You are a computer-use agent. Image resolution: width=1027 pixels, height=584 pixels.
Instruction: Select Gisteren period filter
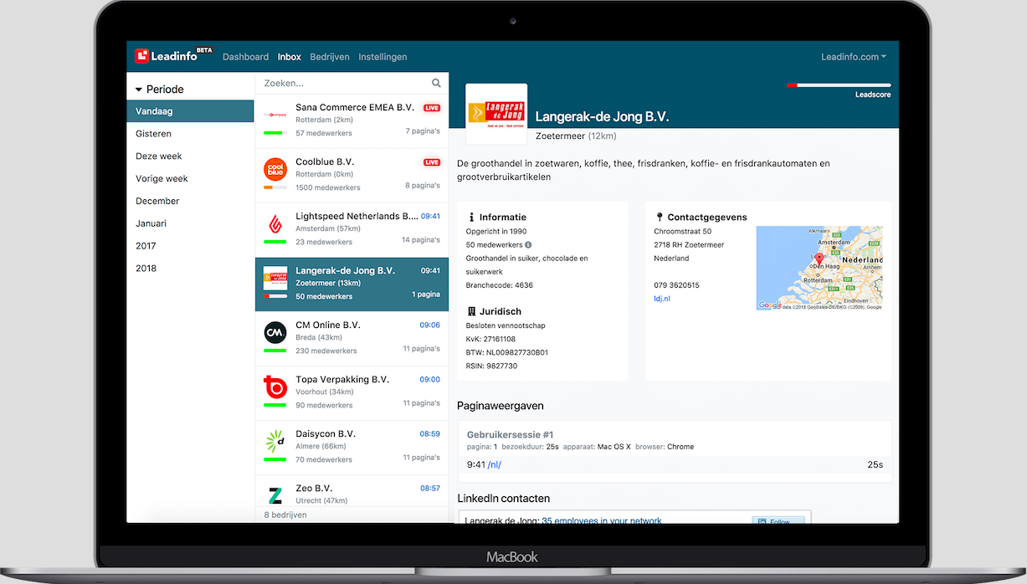(x=190, y=134)
